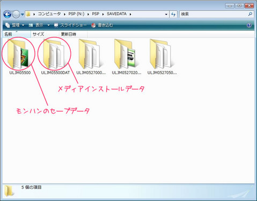Click into the 検索 search box
This screenshot has width=257, height=201.
(213, 14)
